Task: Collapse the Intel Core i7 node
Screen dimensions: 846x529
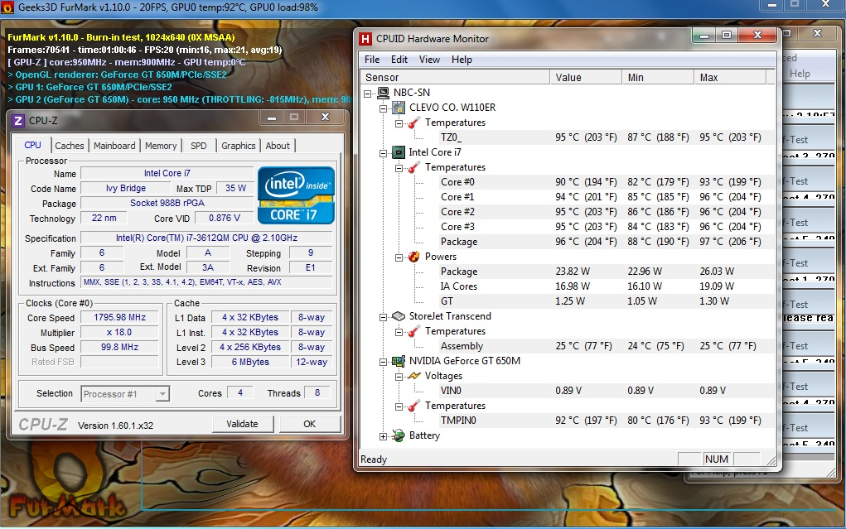Action: tap(383, 153)
